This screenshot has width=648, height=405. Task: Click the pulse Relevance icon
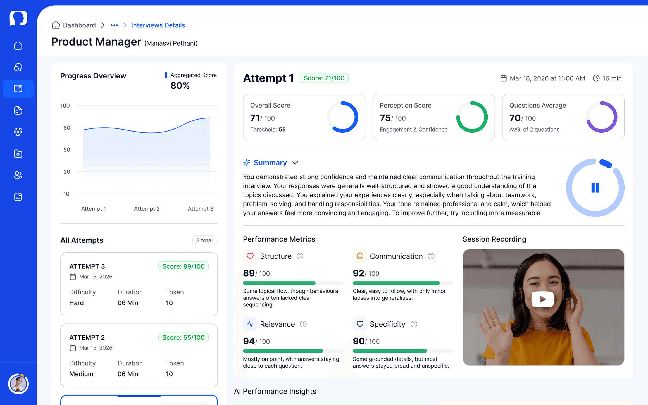pos(250,324)
